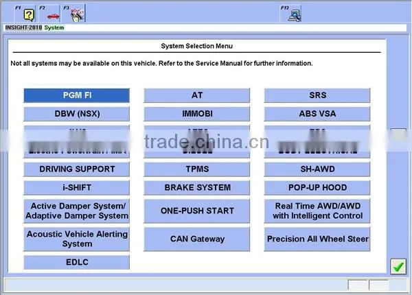Select ABS VSA system
Image resolution: width=412 pixels, height=295 pixels.
pyautogui.click(x=317, y=114)
